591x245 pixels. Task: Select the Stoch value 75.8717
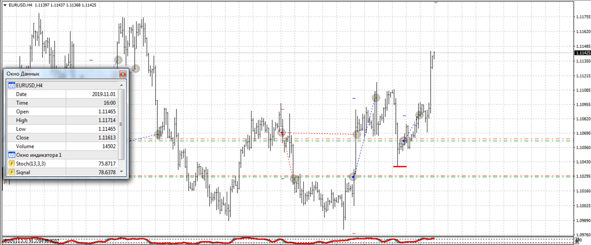107,163
